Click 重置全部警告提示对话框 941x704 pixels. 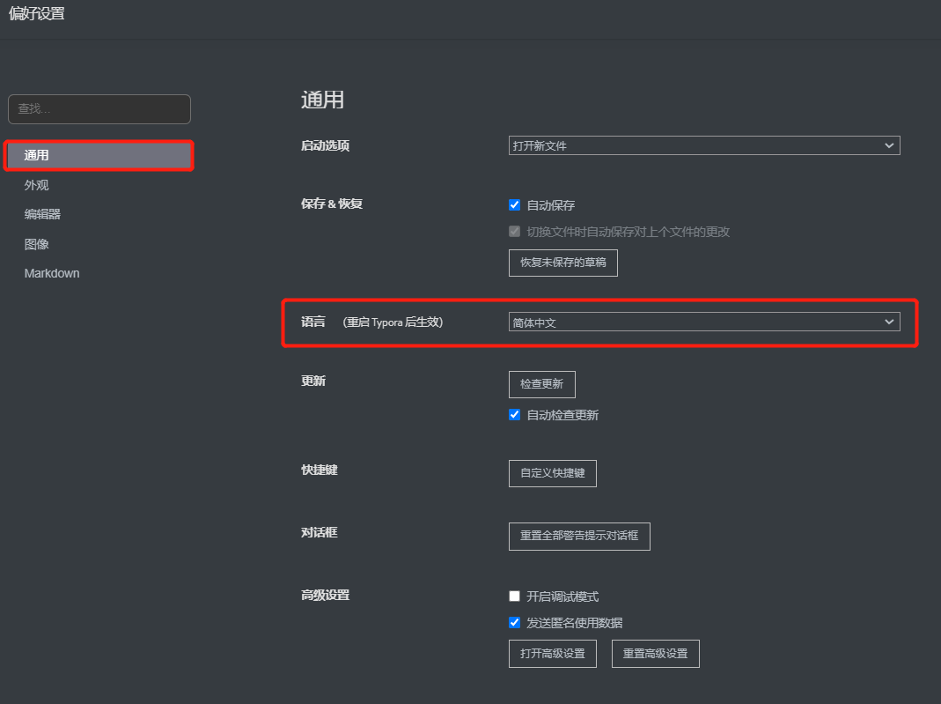(x=579, y=537)
